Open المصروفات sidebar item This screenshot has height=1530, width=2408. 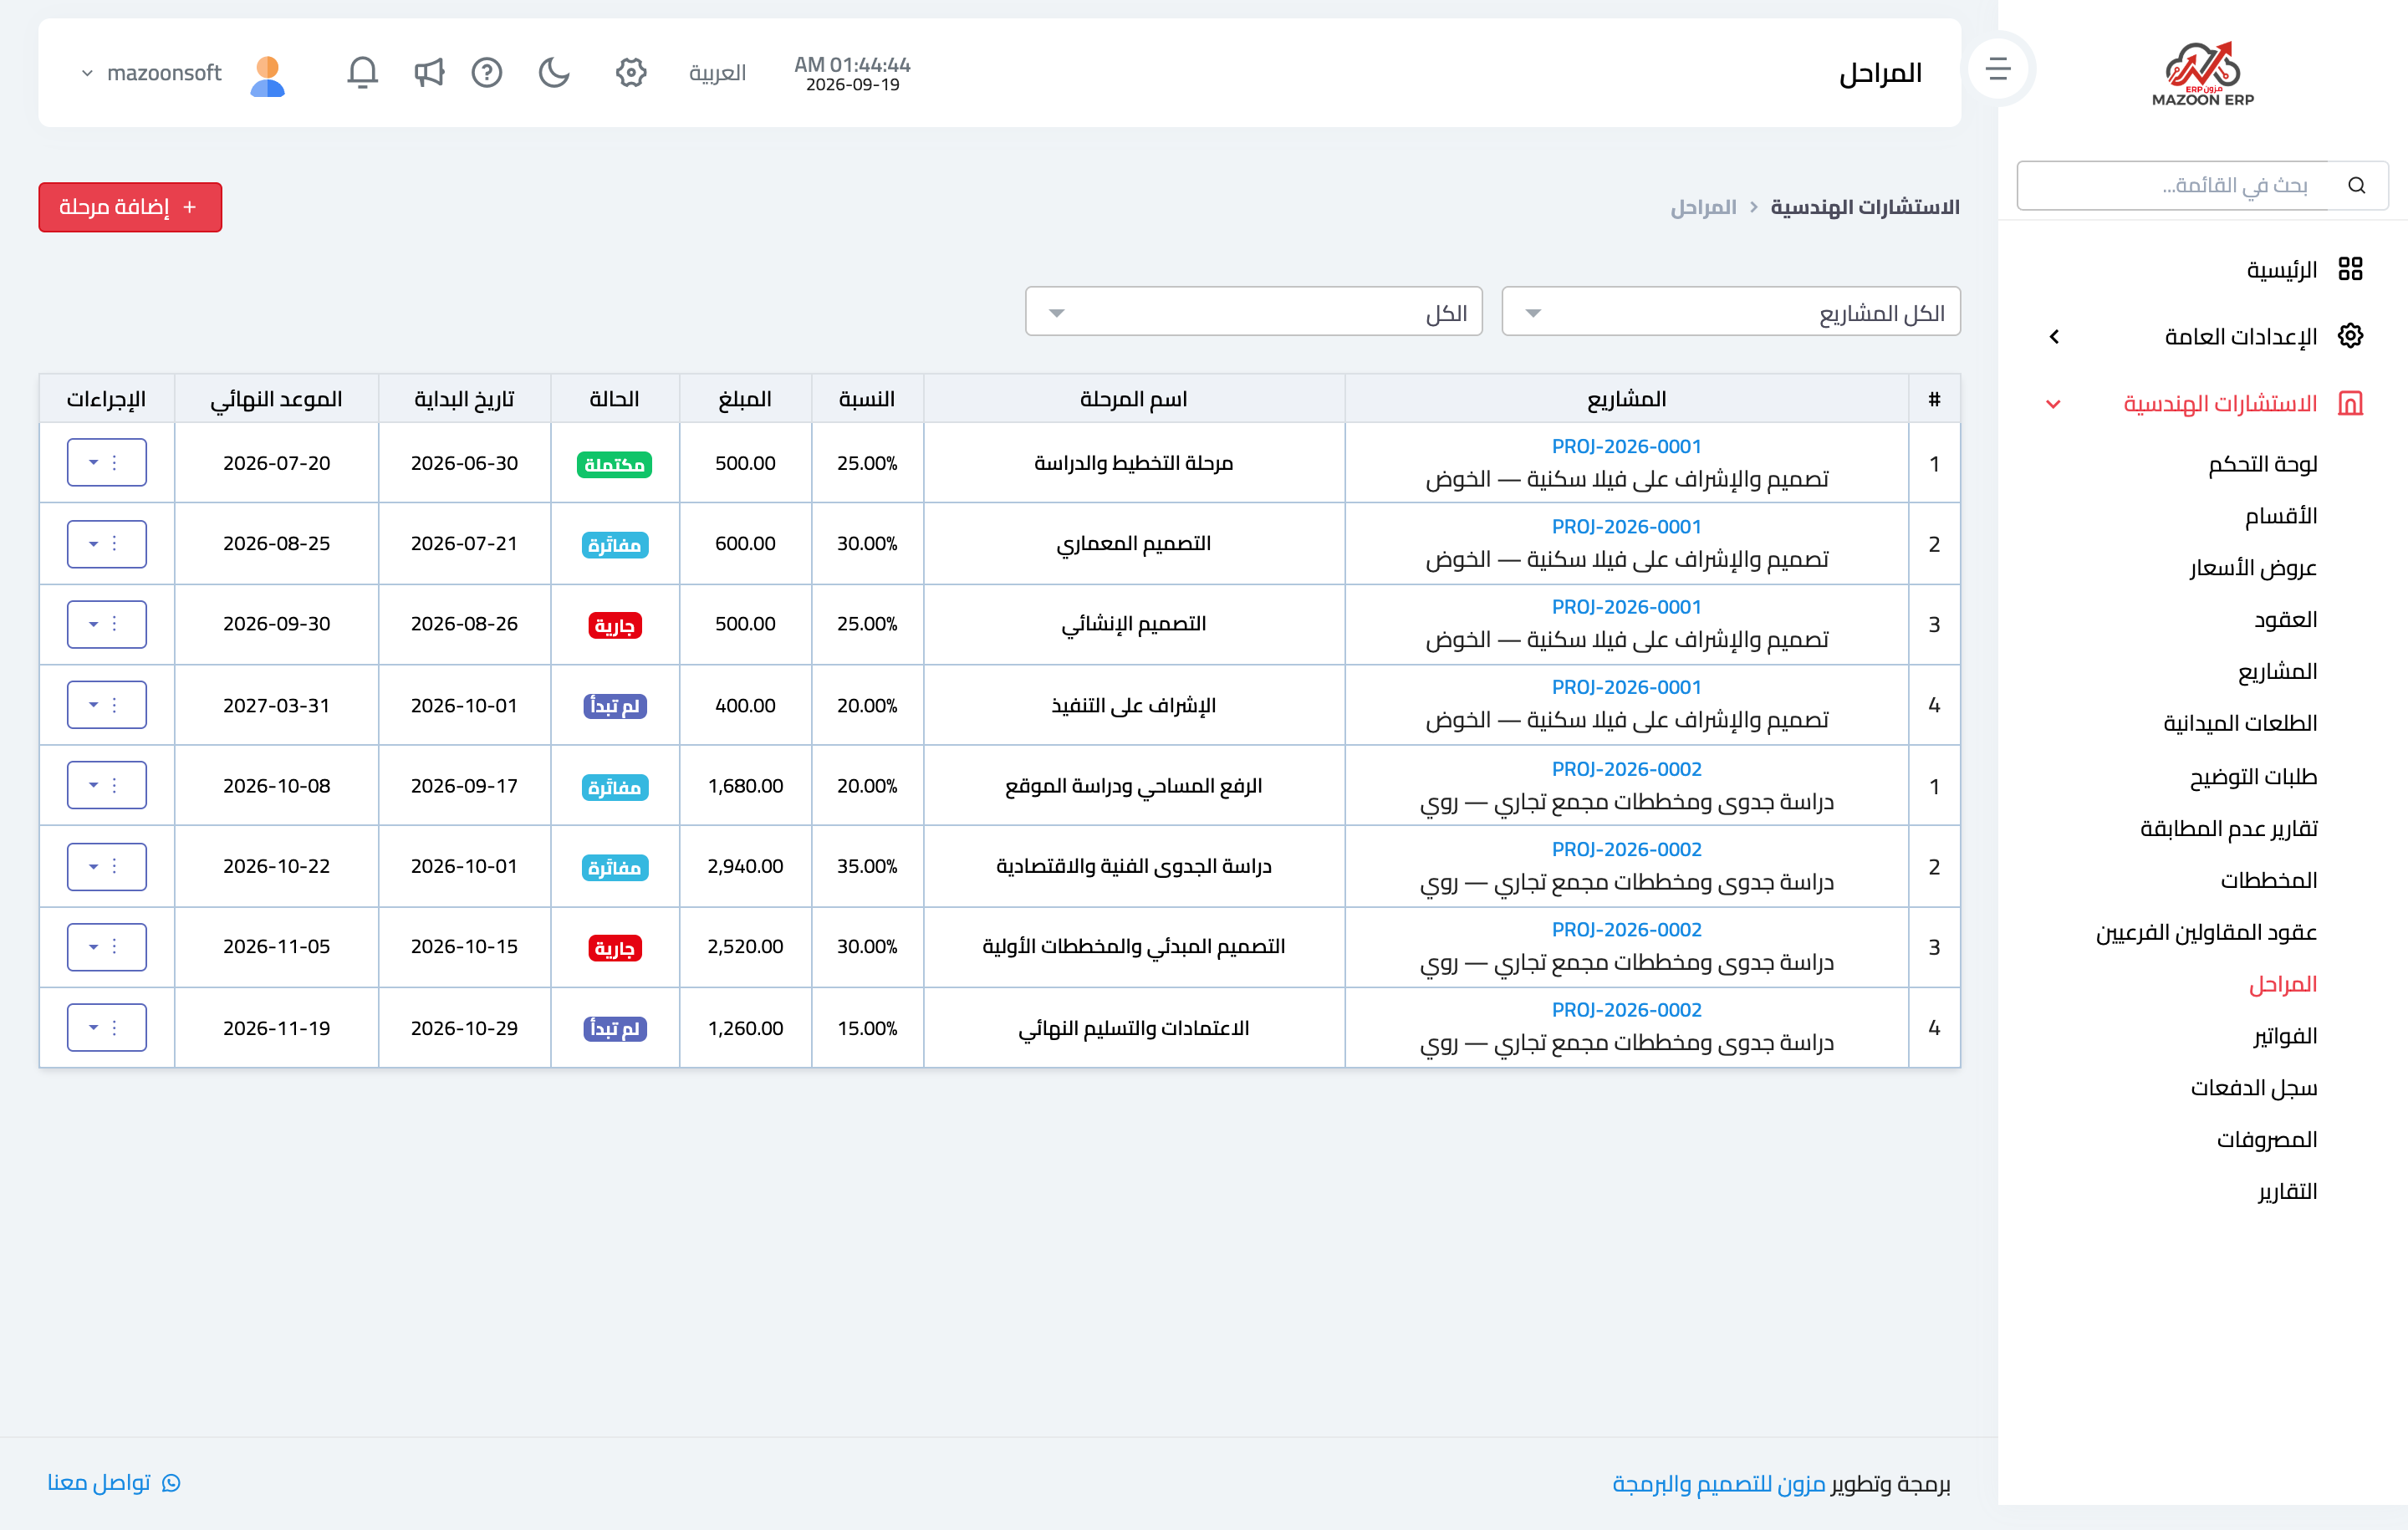pos(2266,1140)
